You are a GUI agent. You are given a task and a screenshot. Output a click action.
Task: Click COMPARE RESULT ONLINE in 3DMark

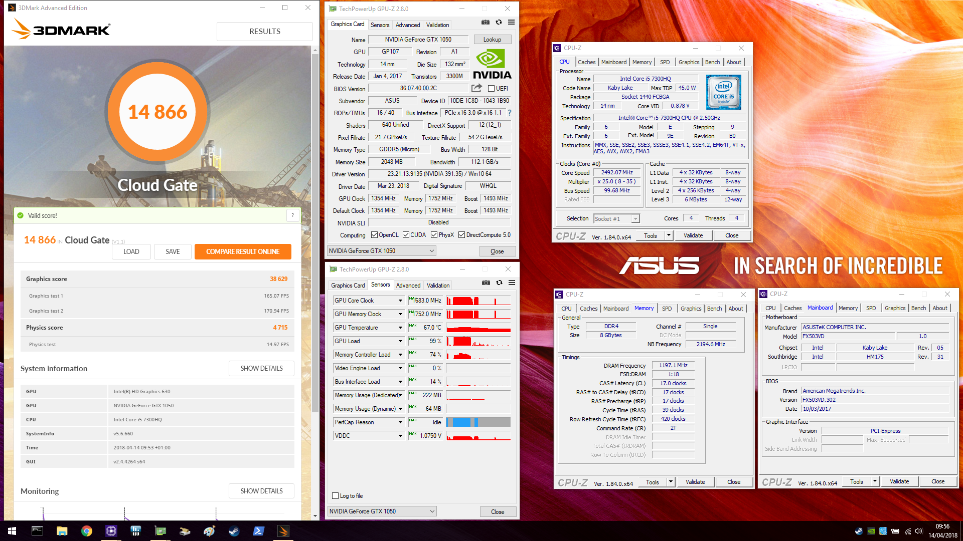tap(243, 251)
